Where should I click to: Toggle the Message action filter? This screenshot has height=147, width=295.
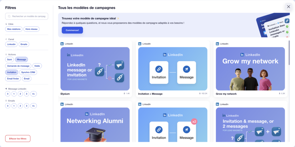[x=21, y=59]
